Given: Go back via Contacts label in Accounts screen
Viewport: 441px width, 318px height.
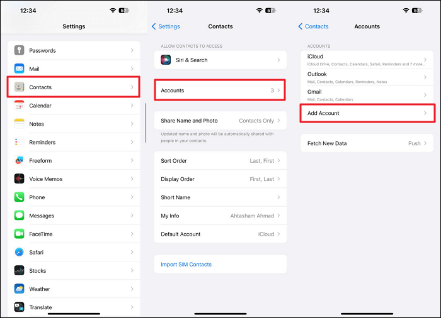Looking at the screenshot, I should (x=317, y=26).
